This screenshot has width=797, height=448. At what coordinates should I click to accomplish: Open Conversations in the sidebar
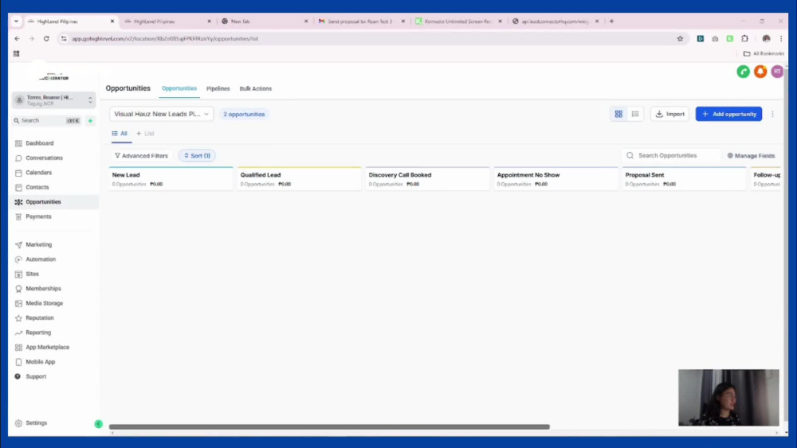tap(44, 158)
